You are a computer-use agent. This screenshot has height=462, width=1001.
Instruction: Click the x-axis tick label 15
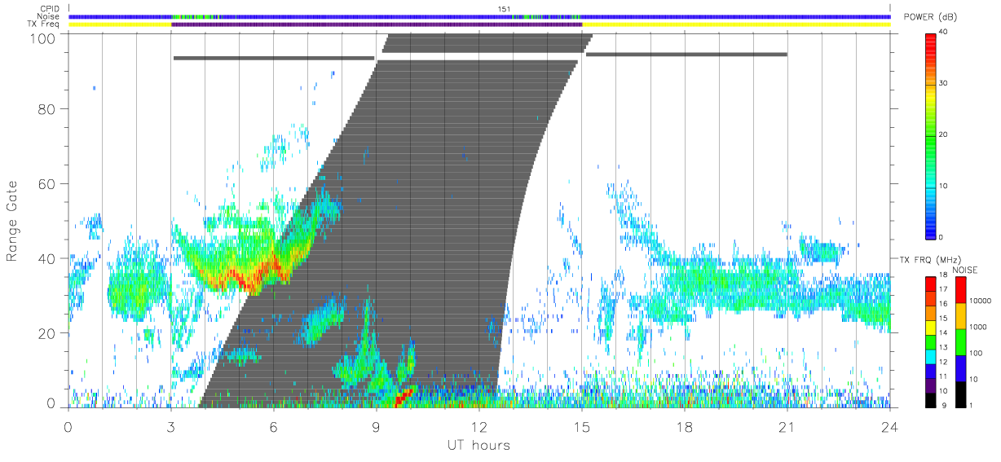(x=581, y=425)
